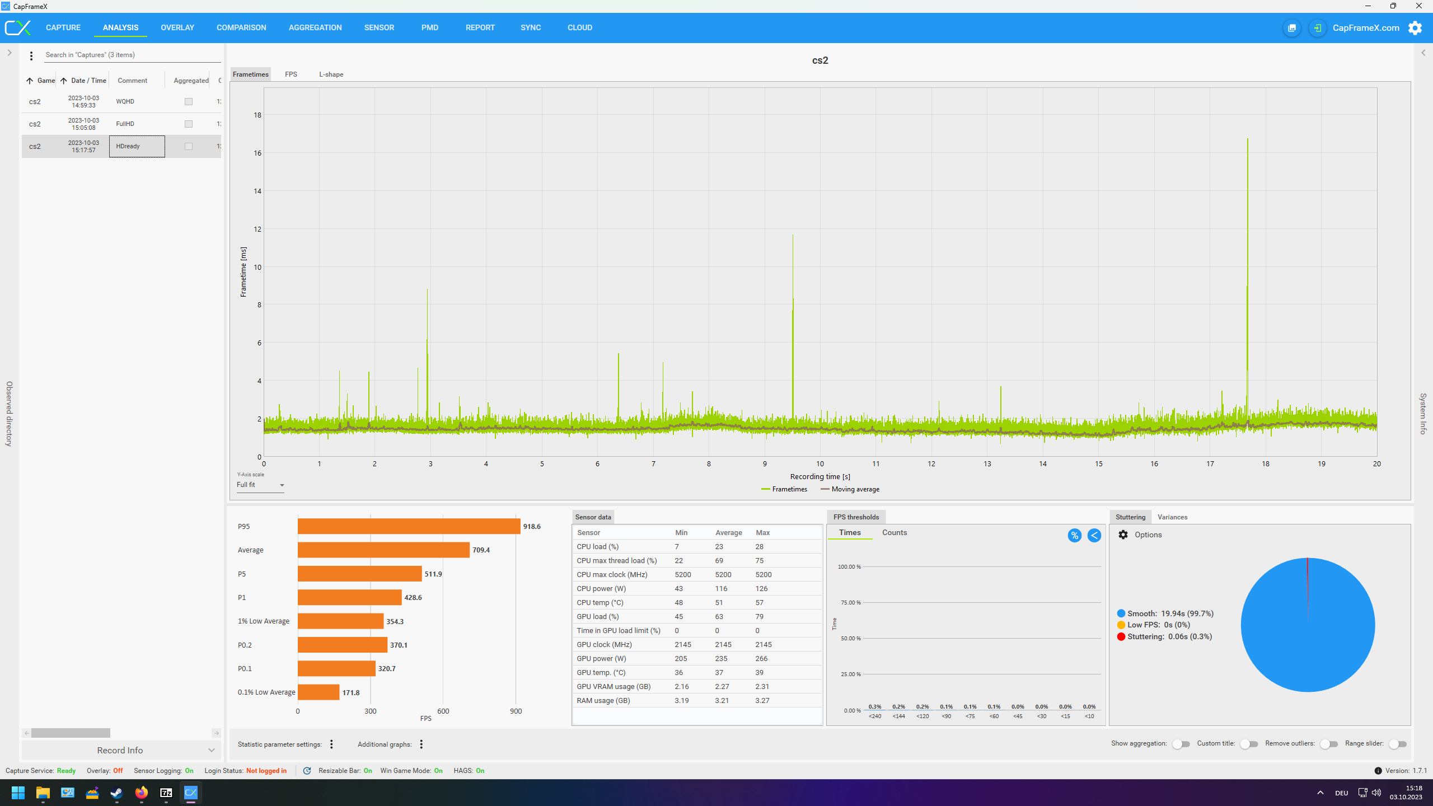Check Aggregated box for WQHD capture

(189, 102)
